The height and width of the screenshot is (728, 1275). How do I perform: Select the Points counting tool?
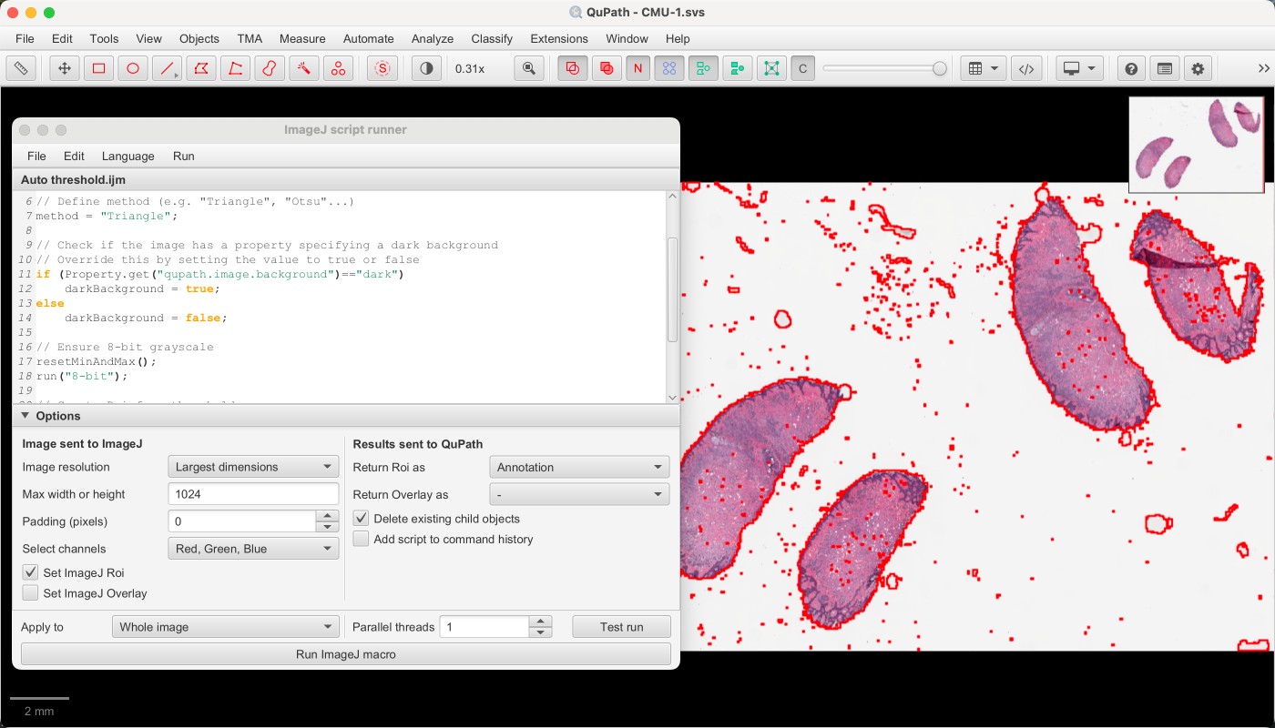click(x=338, y=68)
